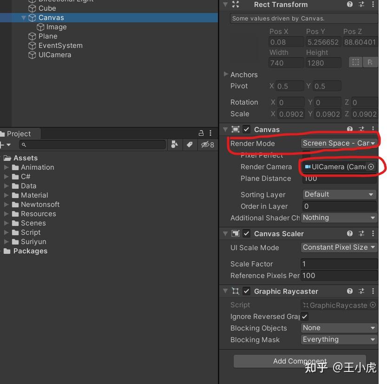Open the Render Mode dropdown

(x=340, y=144)
